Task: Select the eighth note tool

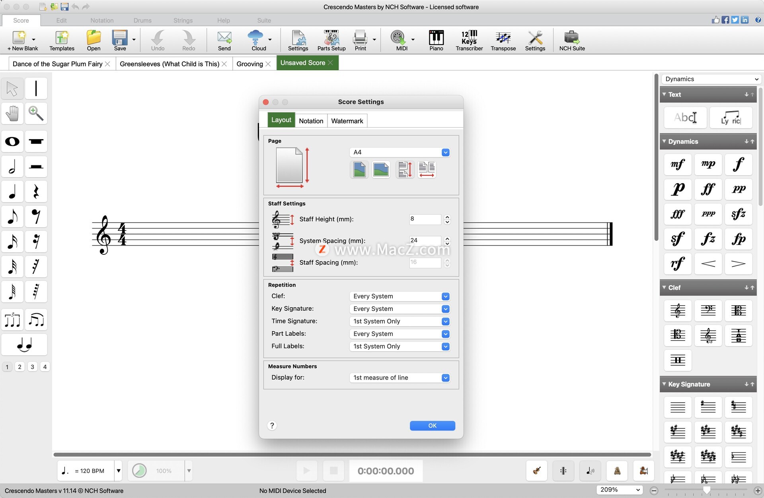Action: click(x=12, y=217)
